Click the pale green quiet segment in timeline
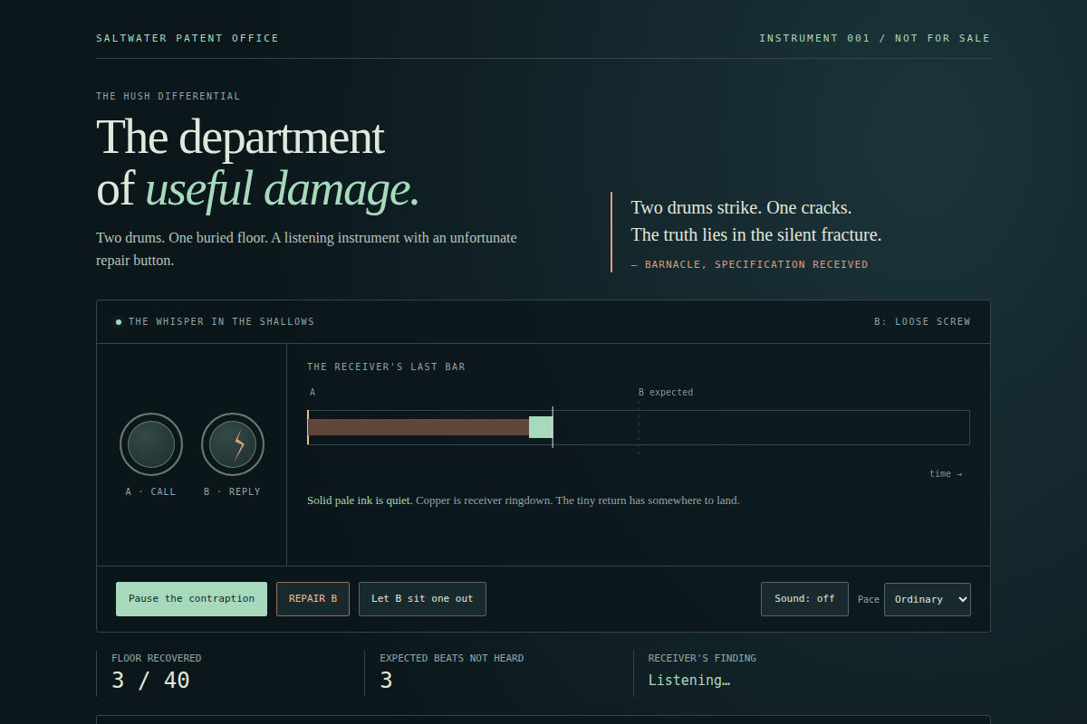The image size is (1087, 724). point(541,427)
